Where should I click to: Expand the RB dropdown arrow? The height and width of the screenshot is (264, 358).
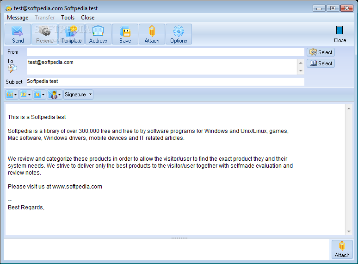pos(29,94)
